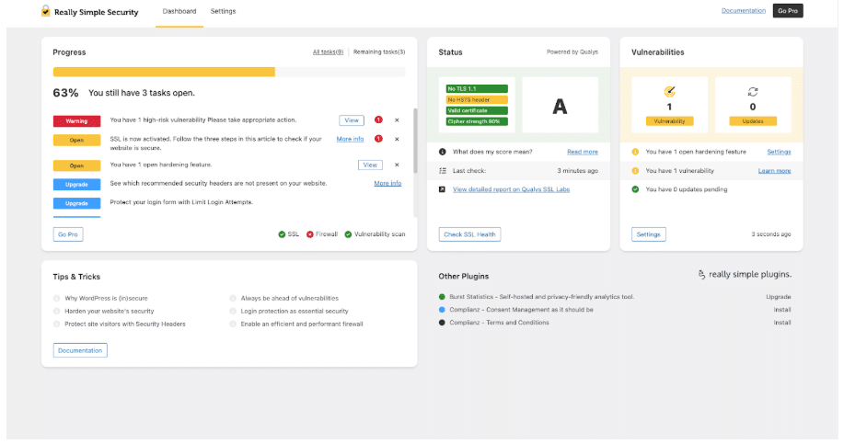Install Complianz Consent Management plugin
Viewport: 844px width, 444px height.
pos(782,310)
